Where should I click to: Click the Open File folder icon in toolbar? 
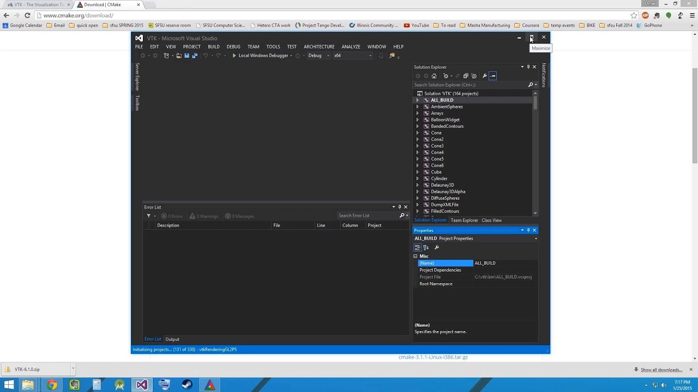(x=178, y=56)
